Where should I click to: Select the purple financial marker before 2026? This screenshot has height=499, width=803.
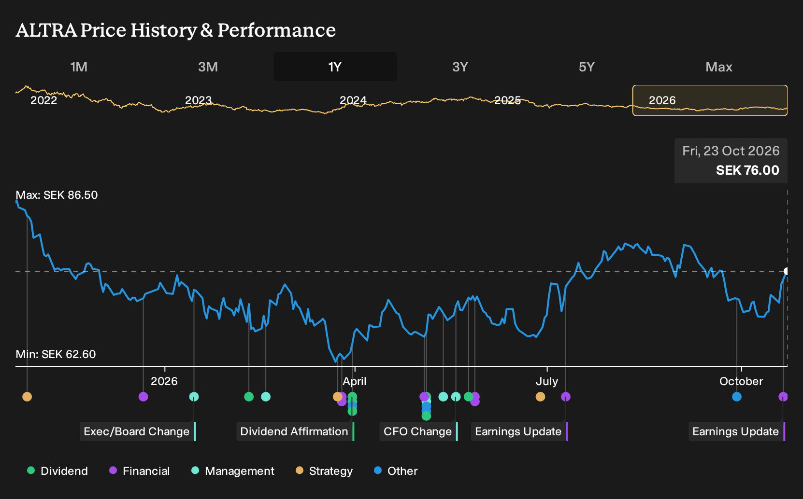click(143, 397)
